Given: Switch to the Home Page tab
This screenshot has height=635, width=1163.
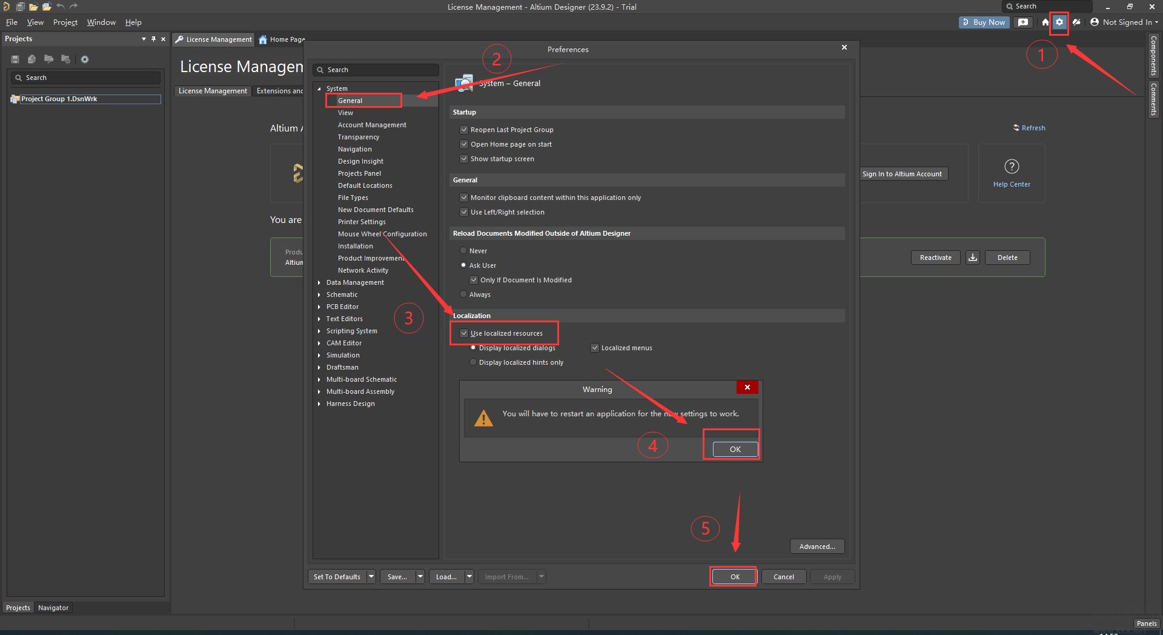Looking at the screenshot, I should coord(282,39).
